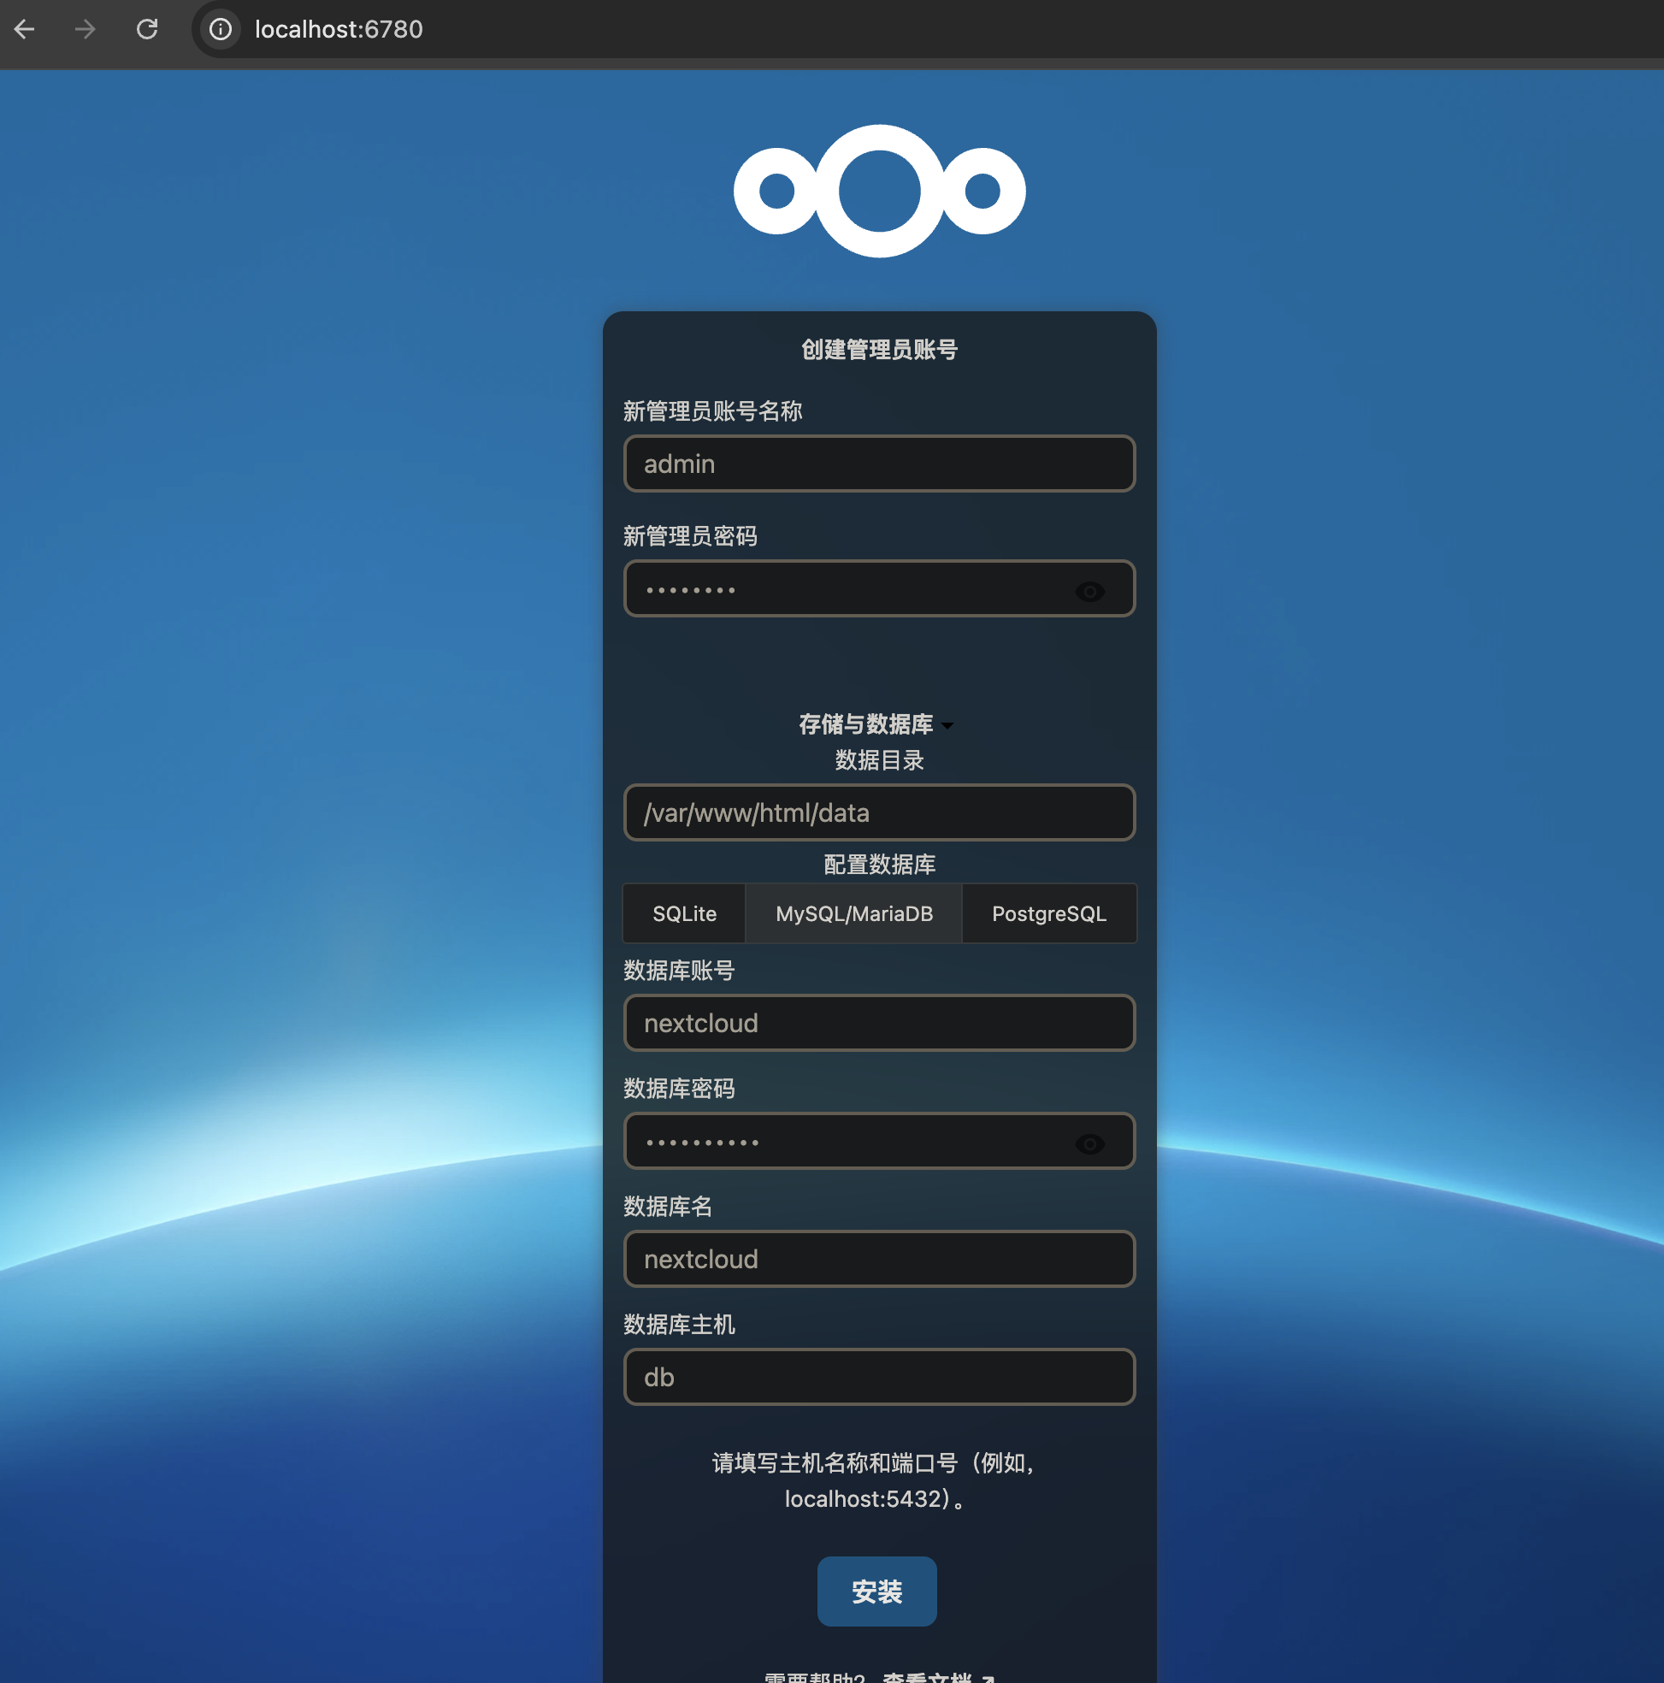Screen dimensions: 1664x1683
Task: Select SQLite database option
Action: coord(684,914)
